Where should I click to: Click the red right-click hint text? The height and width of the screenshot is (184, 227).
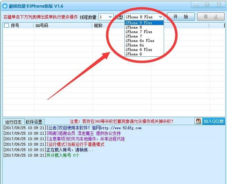41,17
